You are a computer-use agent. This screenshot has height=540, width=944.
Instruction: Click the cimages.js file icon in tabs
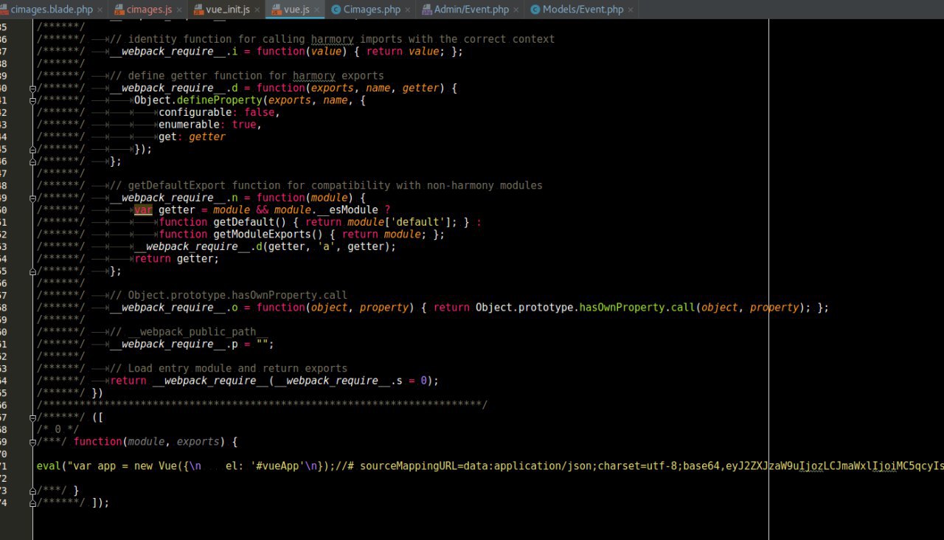pyautogui.click(x=119, y=10)
